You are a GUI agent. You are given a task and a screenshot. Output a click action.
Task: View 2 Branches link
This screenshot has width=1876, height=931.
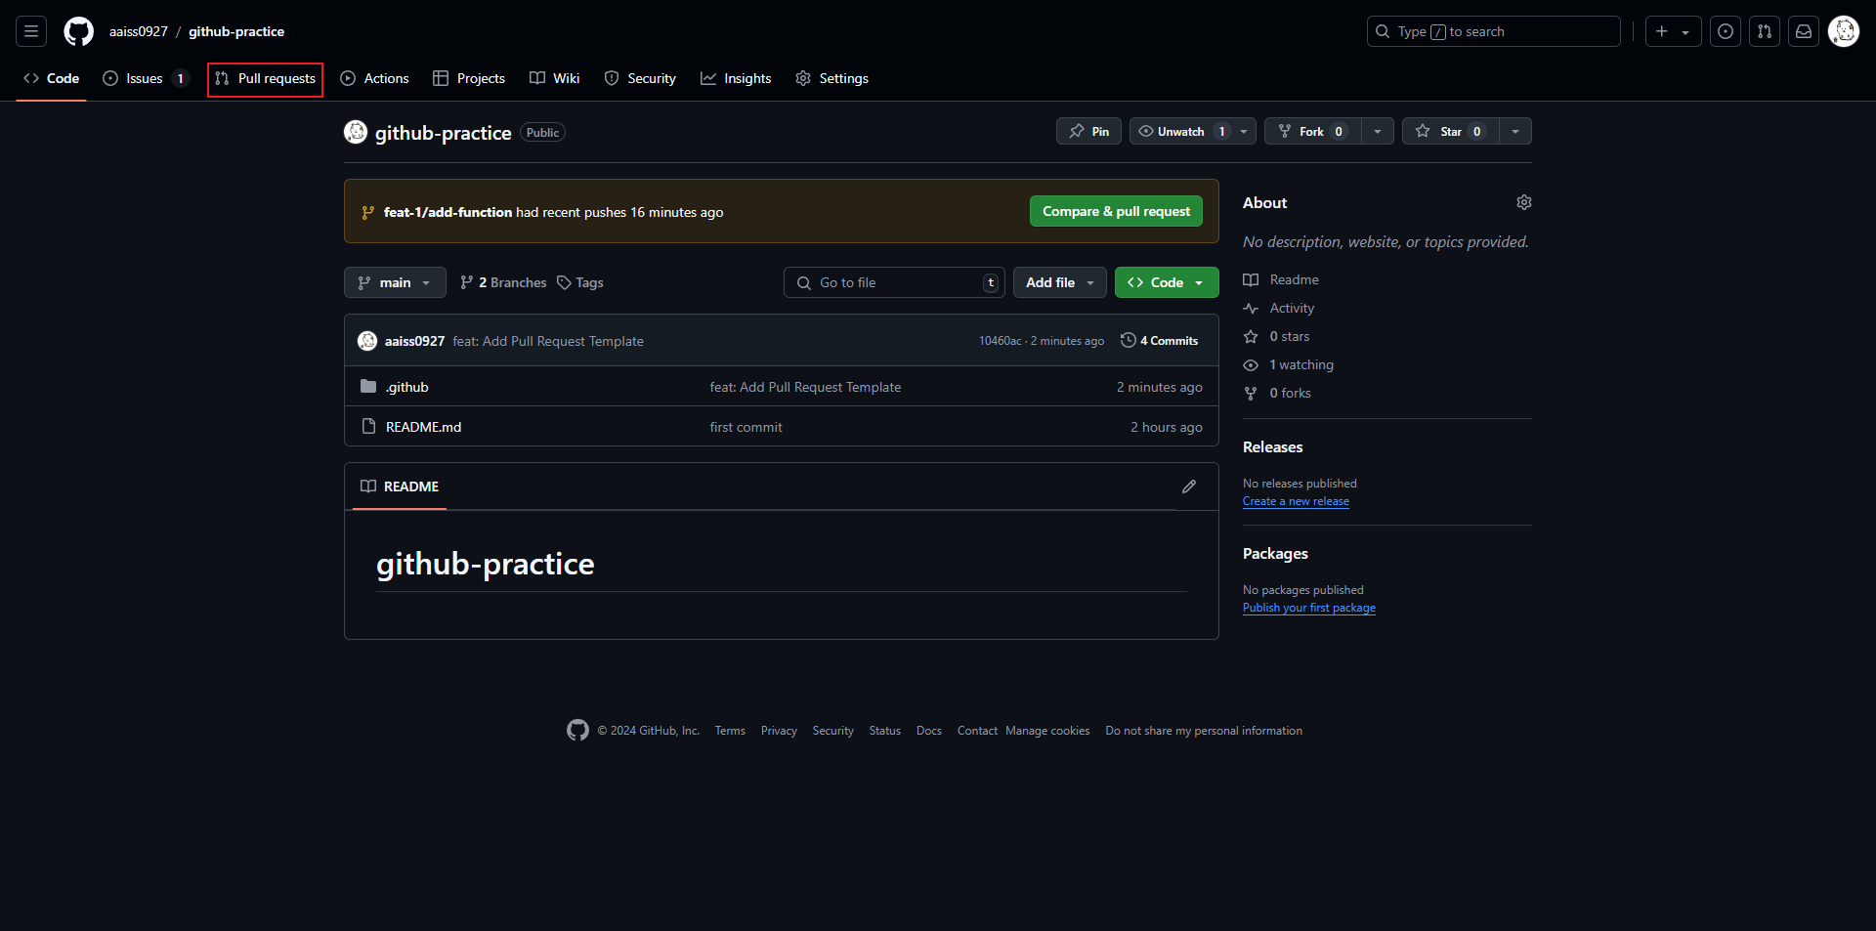coord(503,282)
